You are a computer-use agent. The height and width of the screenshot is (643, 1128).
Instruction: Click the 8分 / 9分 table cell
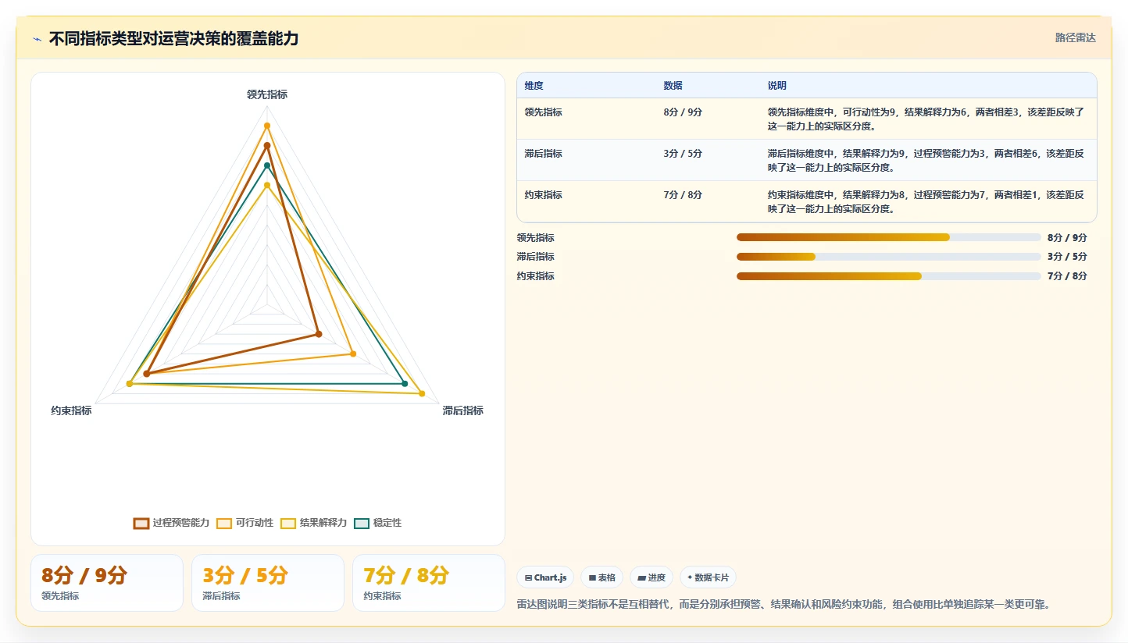tap(683, 112)
